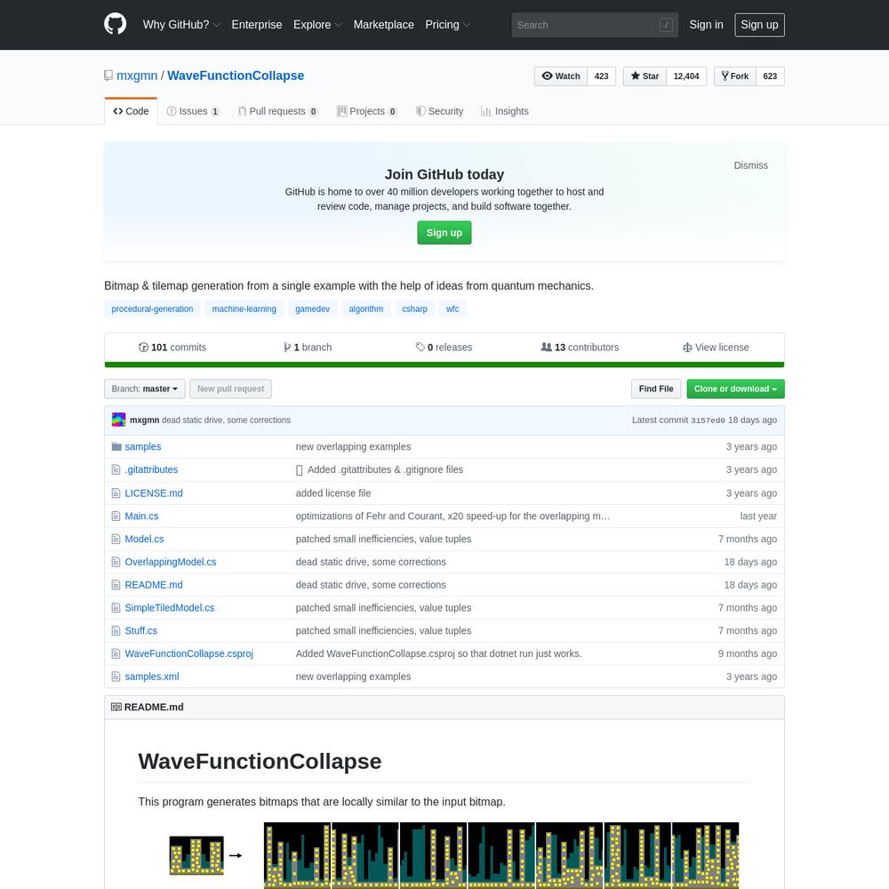
Task: Click the slash shortcut icon in search box
Action: (666, 25)
